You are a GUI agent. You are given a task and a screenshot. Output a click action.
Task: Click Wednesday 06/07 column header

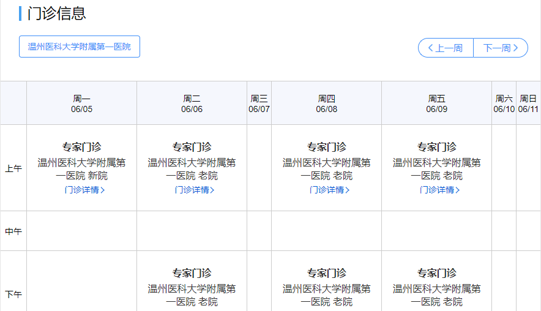tap(259, 103)
